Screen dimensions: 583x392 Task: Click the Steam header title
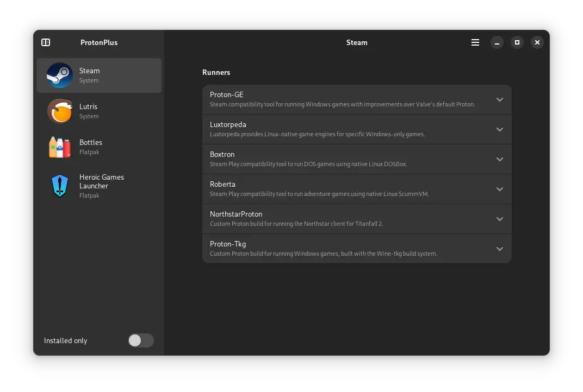tap(357, 42)
